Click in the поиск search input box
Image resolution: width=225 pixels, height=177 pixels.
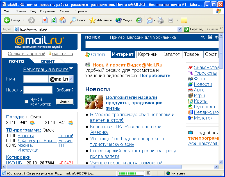(152, 44)
